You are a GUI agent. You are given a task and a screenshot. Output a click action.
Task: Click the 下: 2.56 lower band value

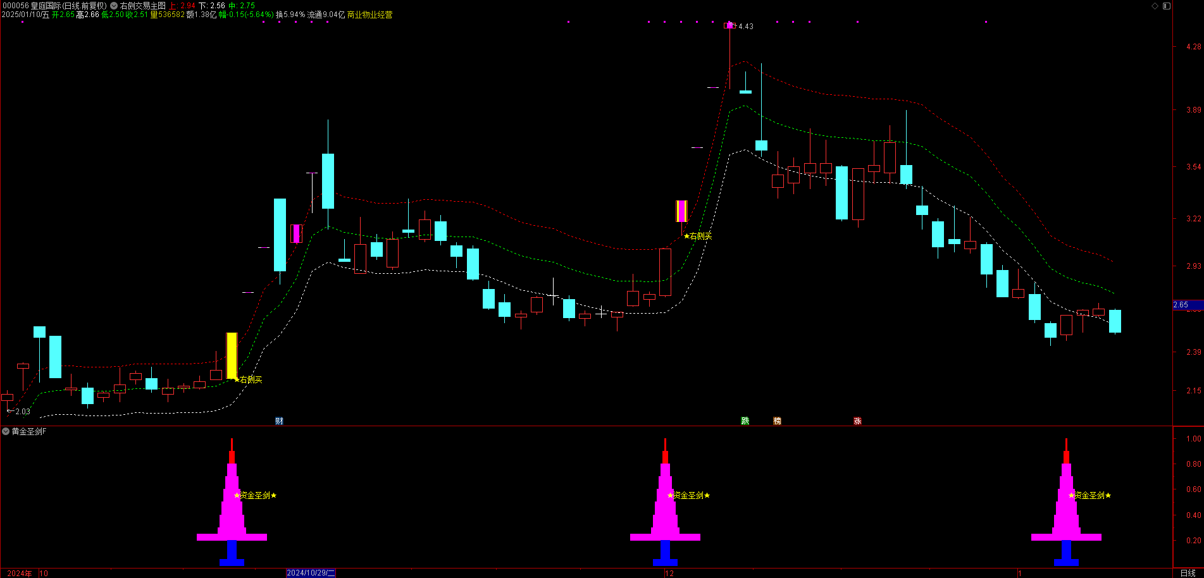tap(212, 6)
